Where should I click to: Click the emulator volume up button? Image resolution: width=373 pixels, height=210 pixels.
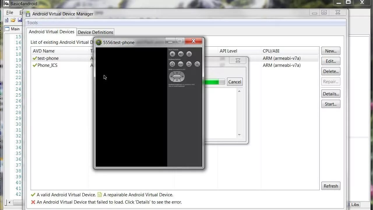point(181,54)
